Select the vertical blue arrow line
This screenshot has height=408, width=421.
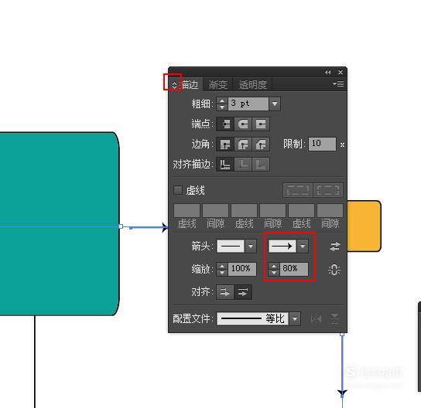pos(342,365)
